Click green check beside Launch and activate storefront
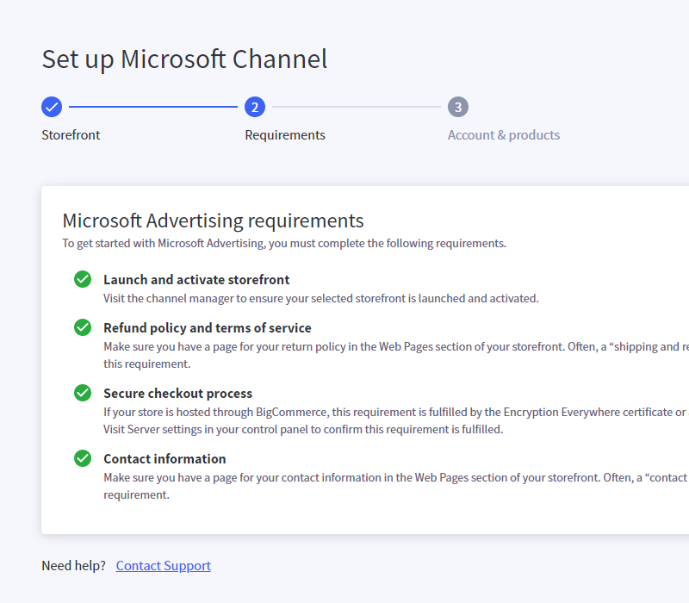This screenshot has height=603, width=689. 83,279
